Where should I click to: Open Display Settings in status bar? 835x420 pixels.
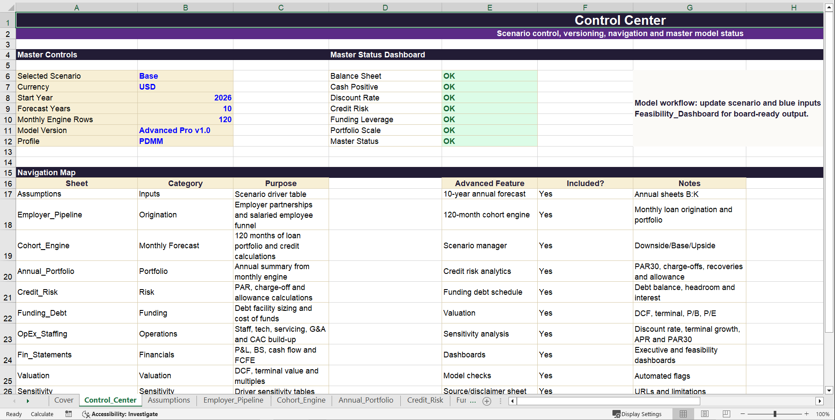click(637, 414)
